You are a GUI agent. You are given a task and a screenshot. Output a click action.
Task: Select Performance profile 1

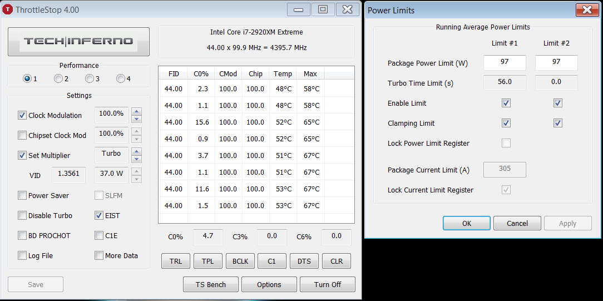[27, 78]
